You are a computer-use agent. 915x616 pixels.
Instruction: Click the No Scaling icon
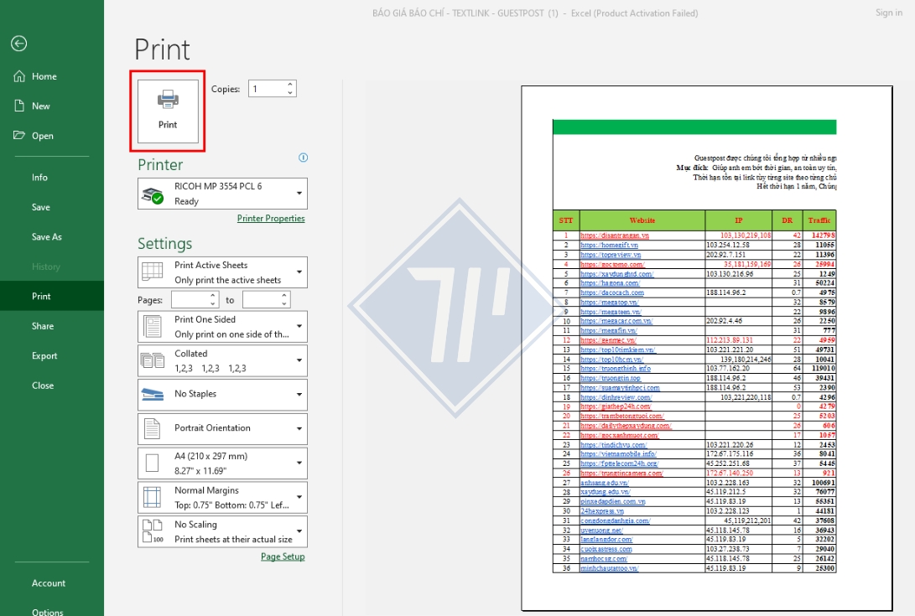click(153, 531)
